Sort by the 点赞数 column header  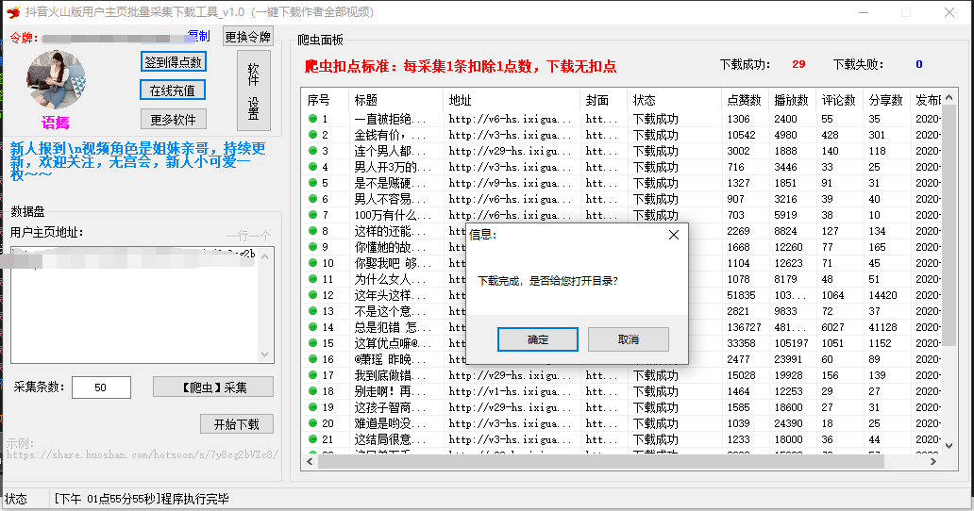(x=744, y=100)
